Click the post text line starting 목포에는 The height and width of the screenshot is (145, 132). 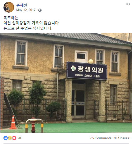(x=11, y=18)
